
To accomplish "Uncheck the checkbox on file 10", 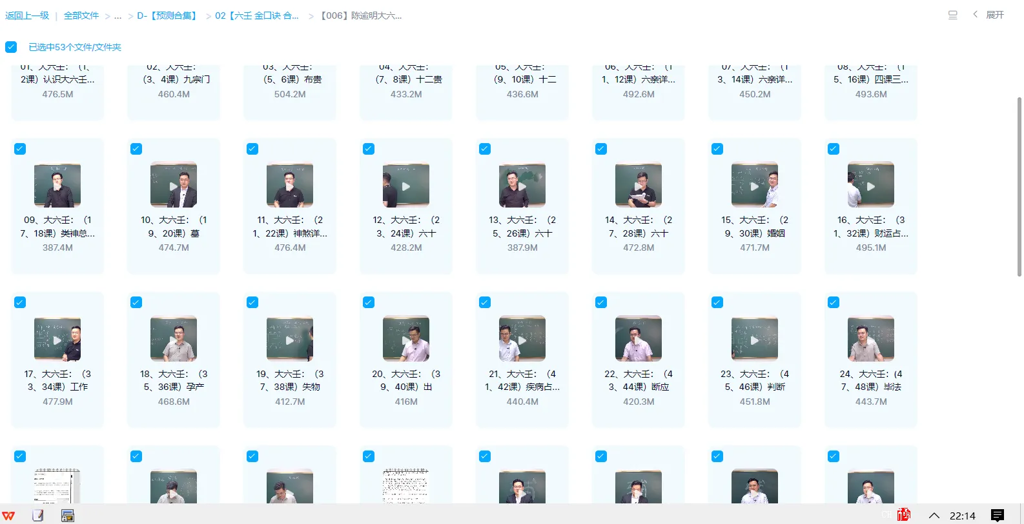I will [x=136, y=149].
